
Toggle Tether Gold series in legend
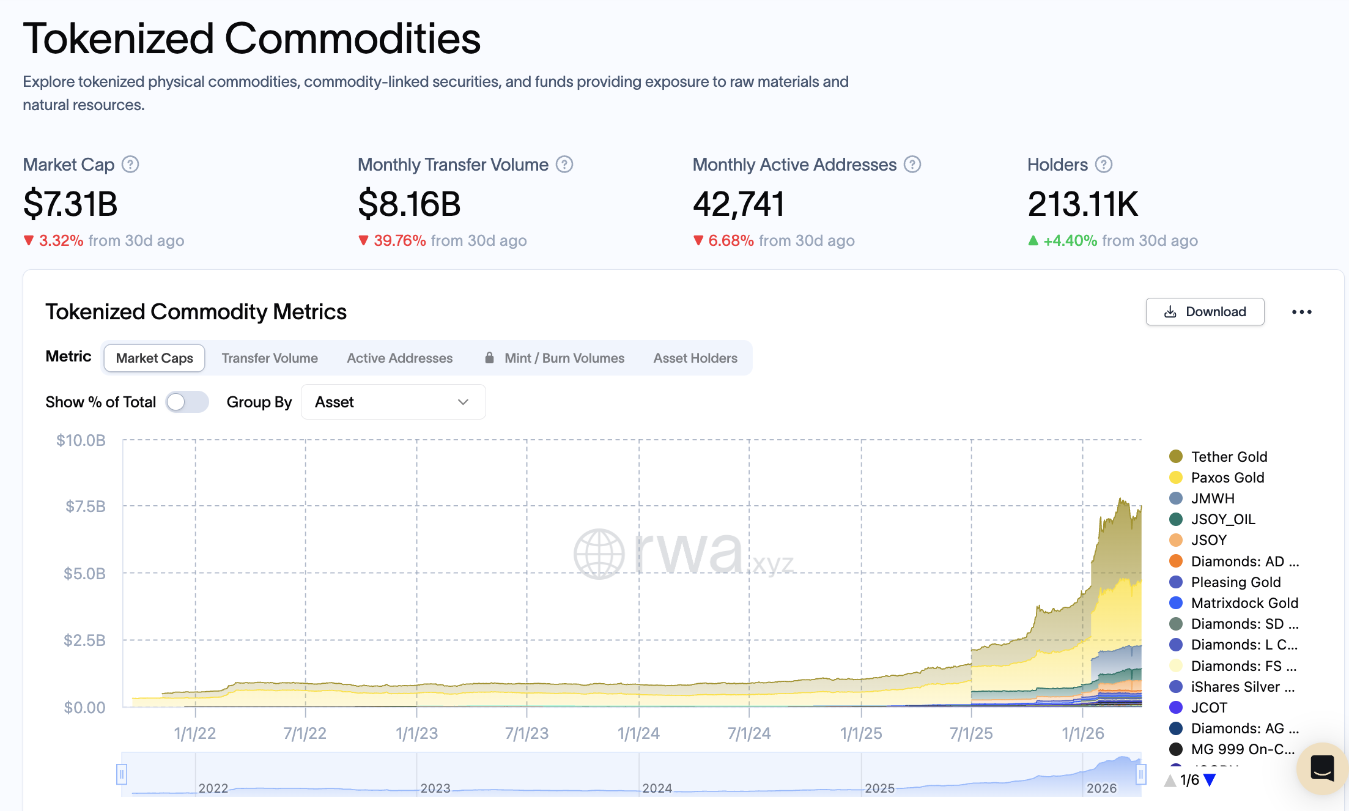[1218, 457]
